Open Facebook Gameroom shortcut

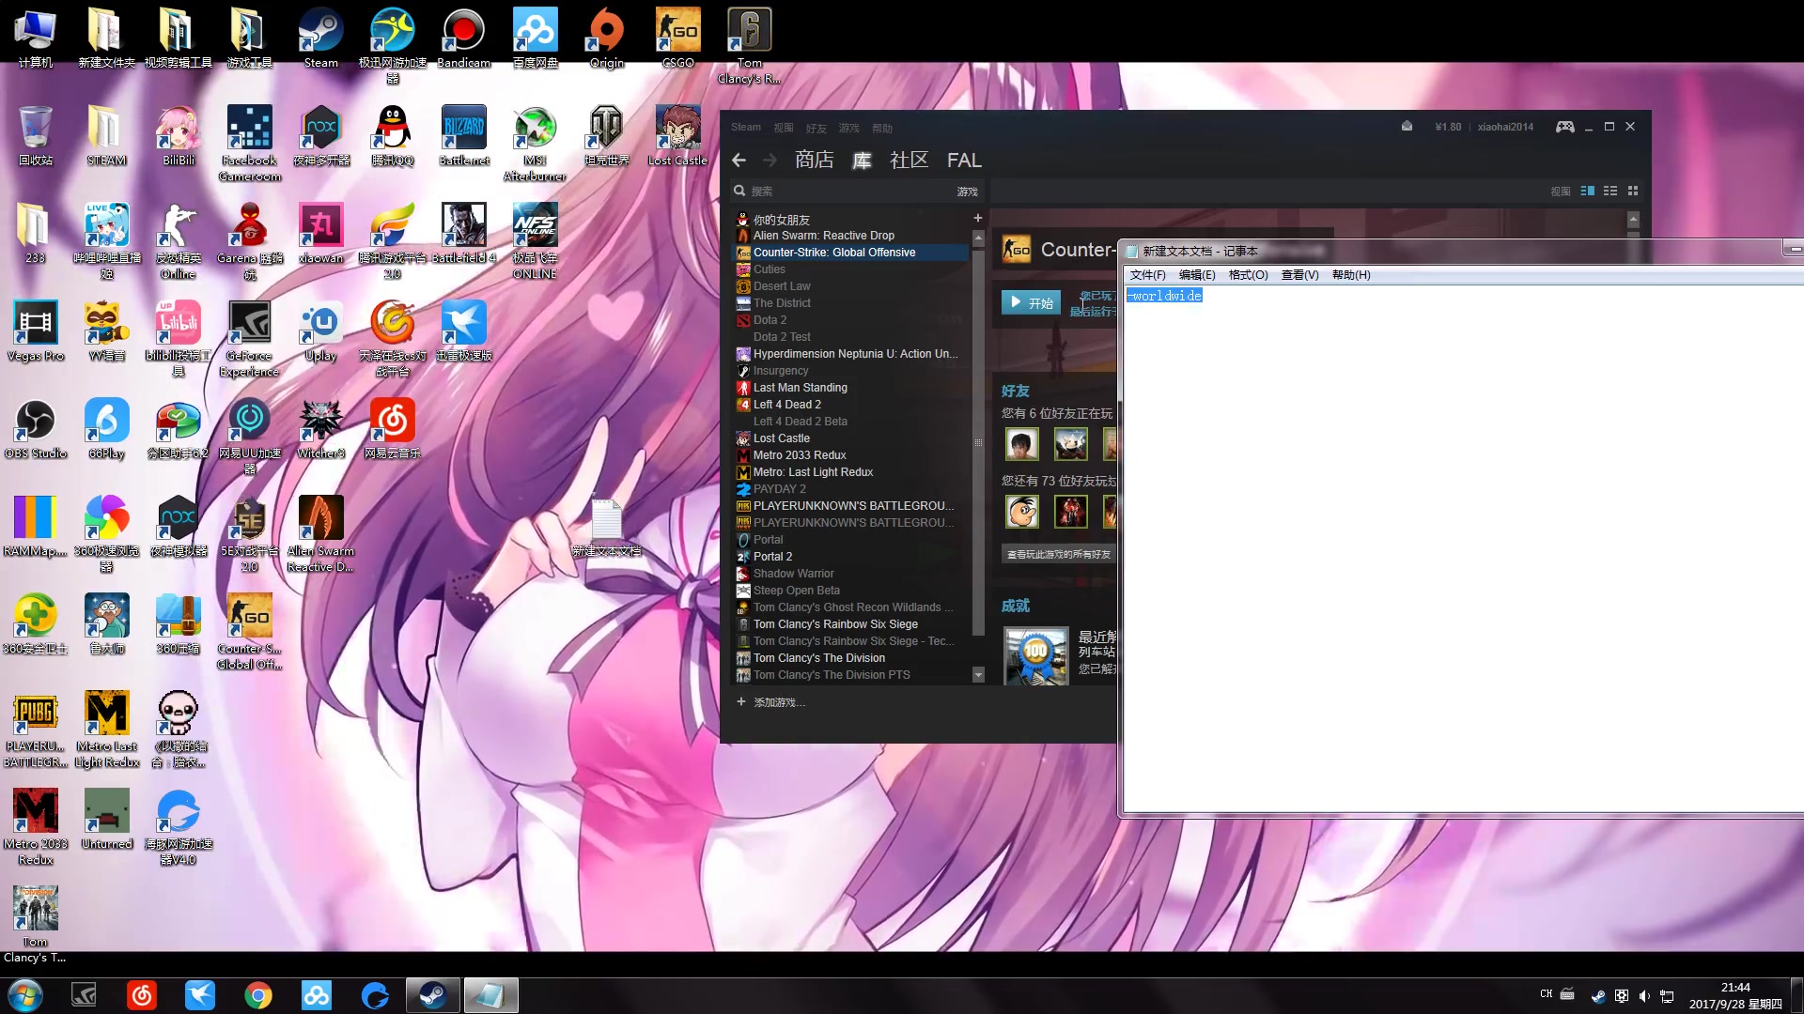250,143
